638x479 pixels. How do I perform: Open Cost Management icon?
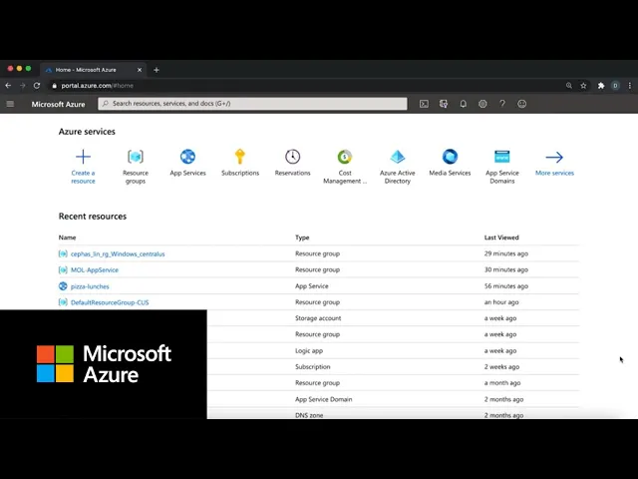point(345,157)
